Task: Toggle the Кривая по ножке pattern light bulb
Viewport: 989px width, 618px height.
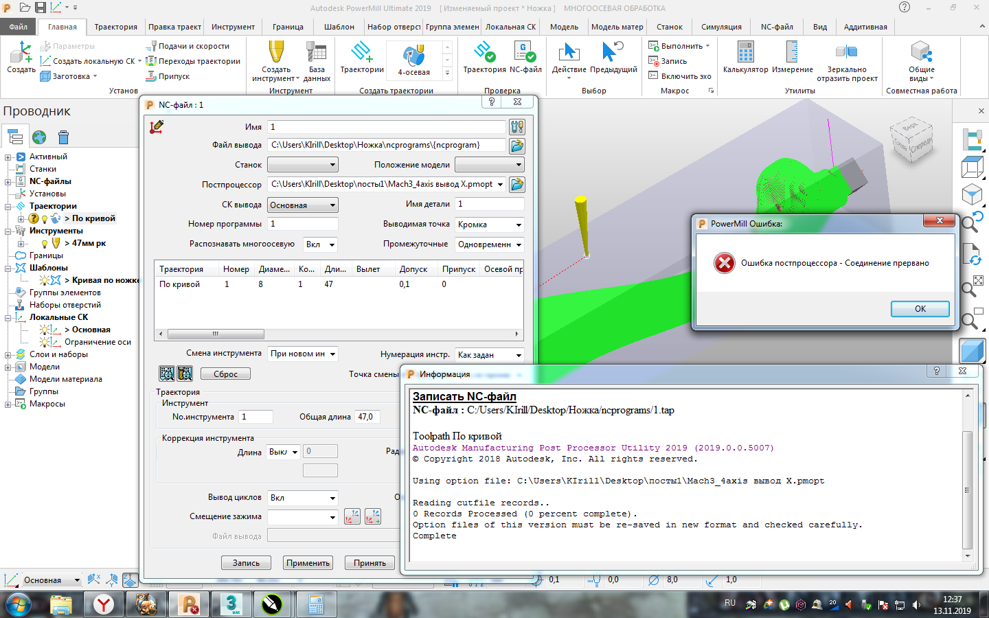Action: 45,280
